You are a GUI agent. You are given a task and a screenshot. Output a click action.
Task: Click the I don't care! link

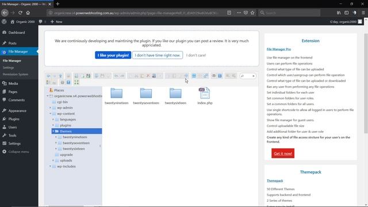pos(196,55)
